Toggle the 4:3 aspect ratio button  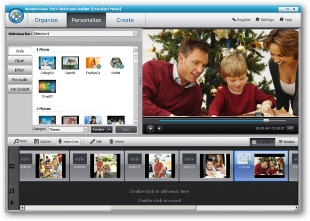(290, 128)
